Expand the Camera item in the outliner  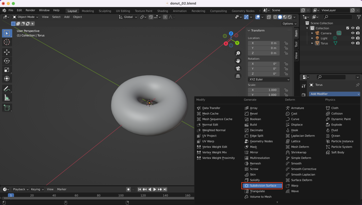pyautogui.click(x=312, y=33)
